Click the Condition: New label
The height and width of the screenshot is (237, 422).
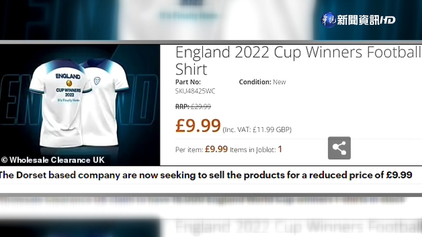[262, 82]
